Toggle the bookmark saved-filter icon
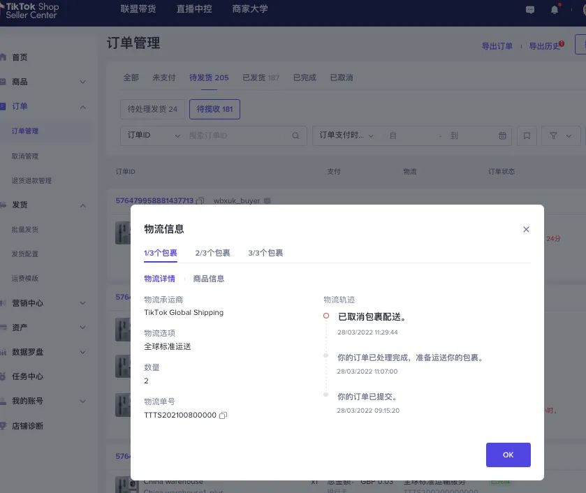The image size is (586, 493). tap(526, 135)
